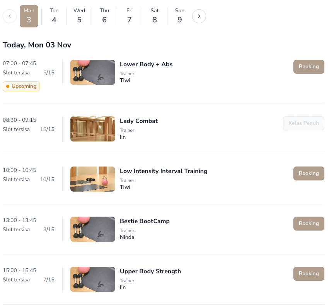This screenshot has width=329, height=308.
Task: Choose Fri 7 in the date strip
Action: [x=130, y=16]
